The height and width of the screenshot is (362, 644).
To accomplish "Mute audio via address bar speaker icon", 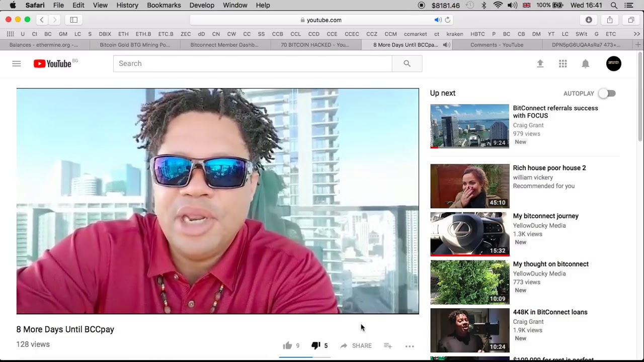I will pos(438,20).
